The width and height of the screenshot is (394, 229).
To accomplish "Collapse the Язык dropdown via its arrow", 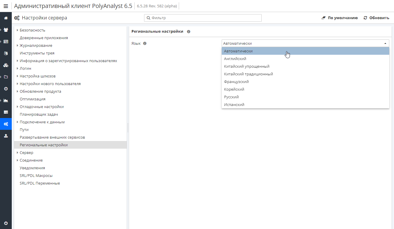I will point(385,43).
